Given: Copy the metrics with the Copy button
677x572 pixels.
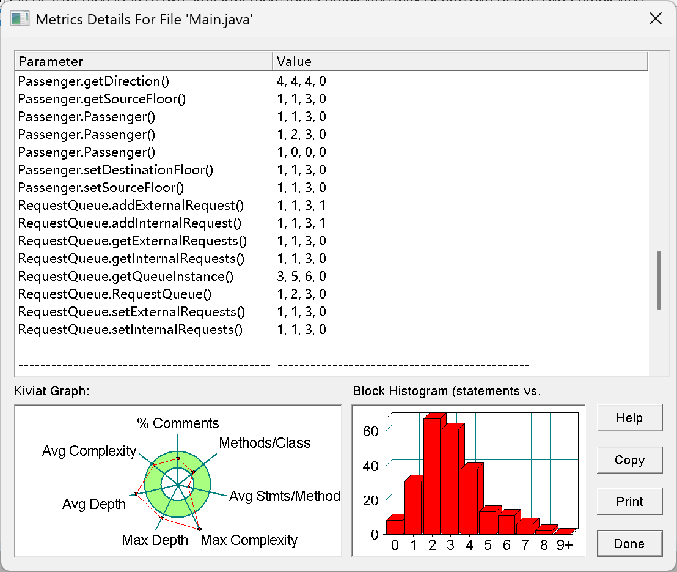Looking at the screenshot, I should tap(629, 459).
